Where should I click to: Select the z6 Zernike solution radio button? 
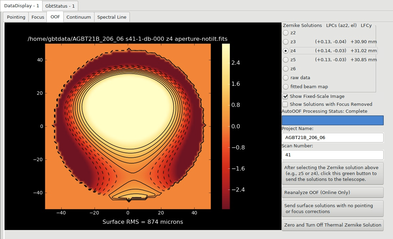tap(286, 69)
